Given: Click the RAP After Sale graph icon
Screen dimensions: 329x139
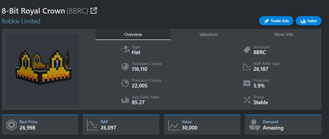Looking at the screenshot, I should coord(247,66).
